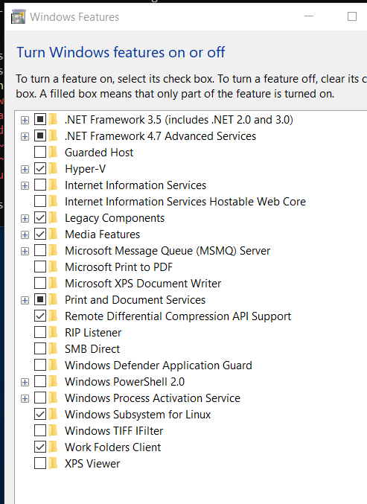
Task: Enable the Windows Process Activation Service checkbox
Action: point(40,398)
